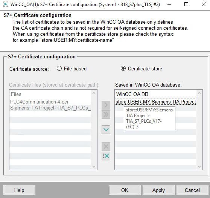
Task: Click the gray X remove entry button
Action: [106, 146]
